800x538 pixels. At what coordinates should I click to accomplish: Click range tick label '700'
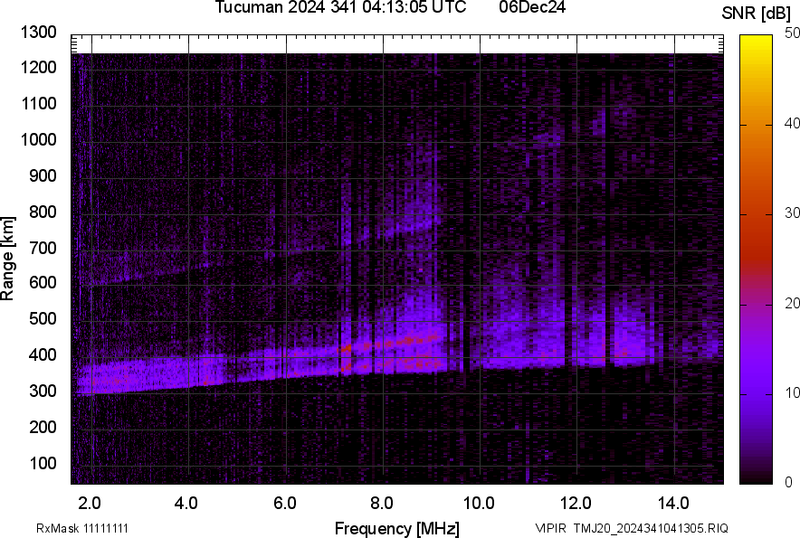click(43, 248)
